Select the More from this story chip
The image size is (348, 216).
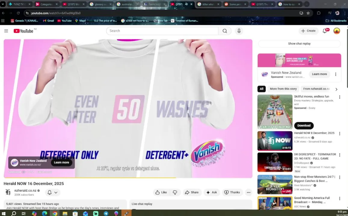[283, 89]
